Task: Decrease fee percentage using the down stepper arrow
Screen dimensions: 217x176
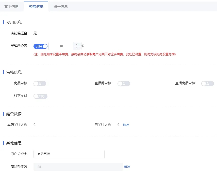Action: coord(77,48)
